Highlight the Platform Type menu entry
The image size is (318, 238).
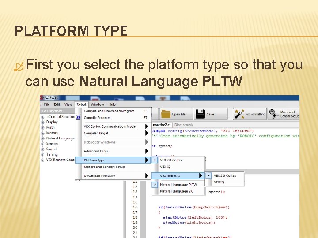coord(113,160)
